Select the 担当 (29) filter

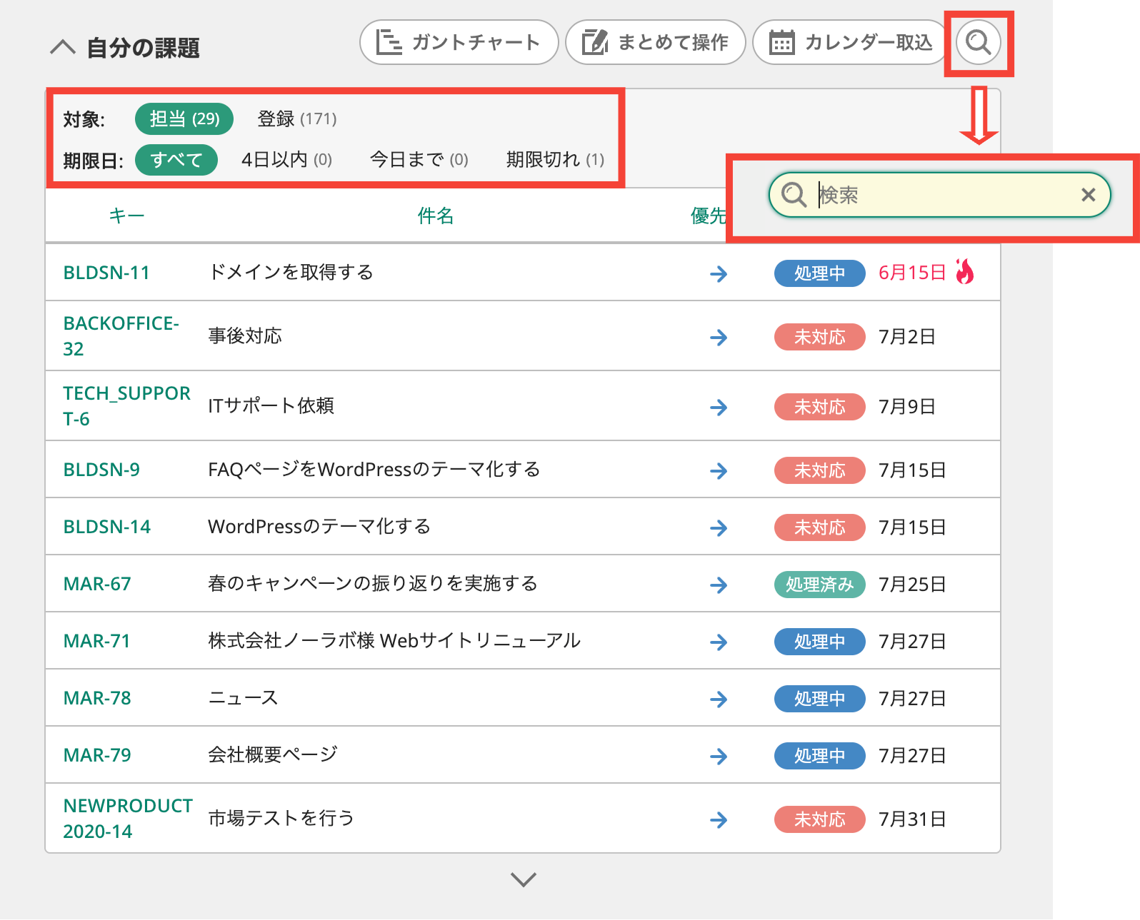tap(184, 118)
